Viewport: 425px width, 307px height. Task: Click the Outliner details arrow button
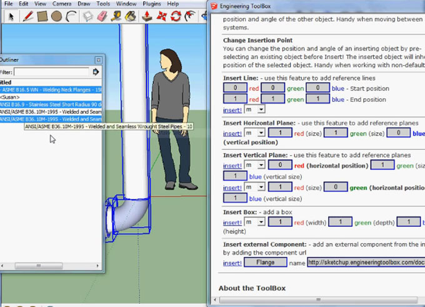pyautogui.click(x=96, y=72)
